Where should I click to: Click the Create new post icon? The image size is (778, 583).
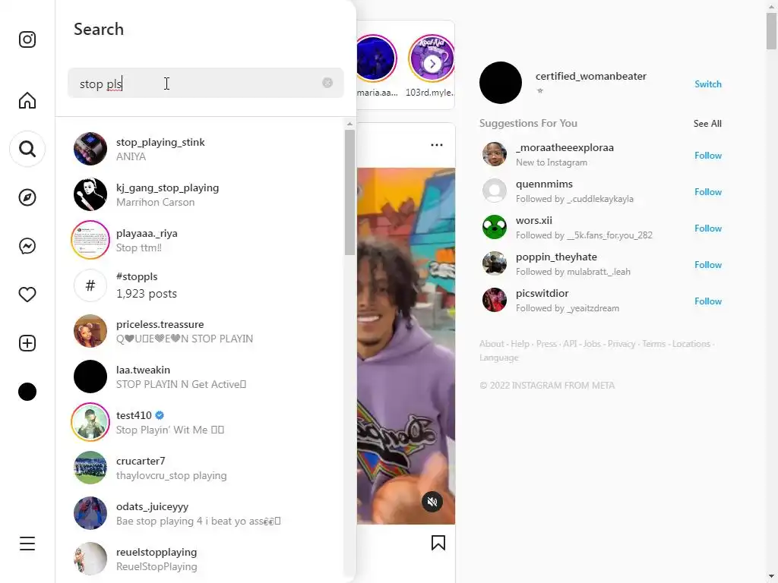pyautogui.click(x=27, y=343)
